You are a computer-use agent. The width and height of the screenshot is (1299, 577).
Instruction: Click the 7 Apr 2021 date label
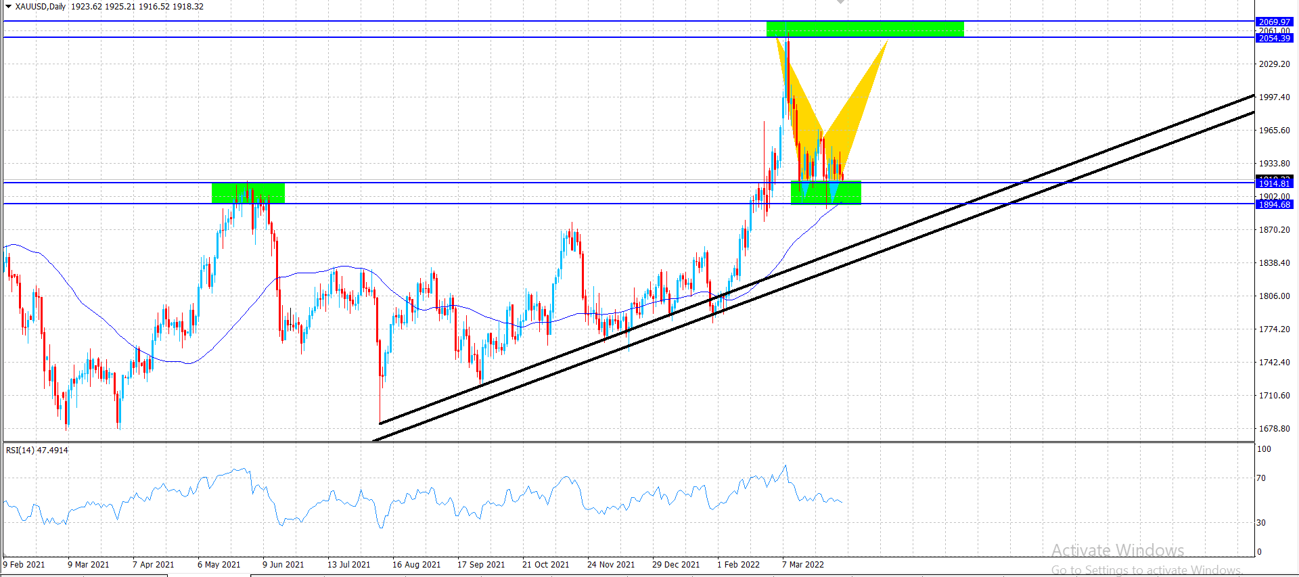point(154,565)
